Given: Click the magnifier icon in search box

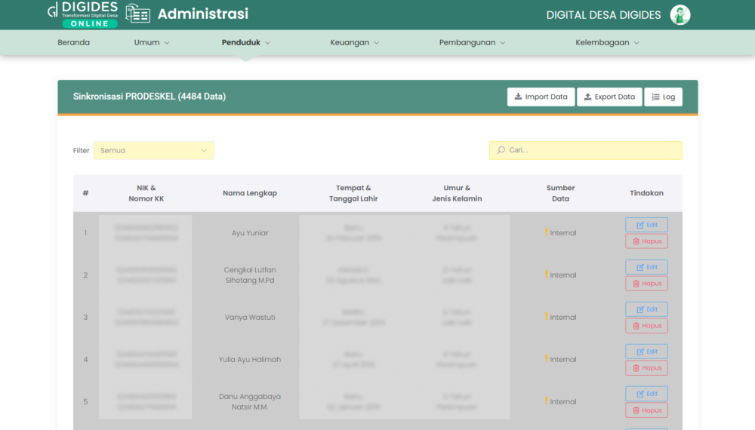Looking at the screenshot, I should click(500, 150).
